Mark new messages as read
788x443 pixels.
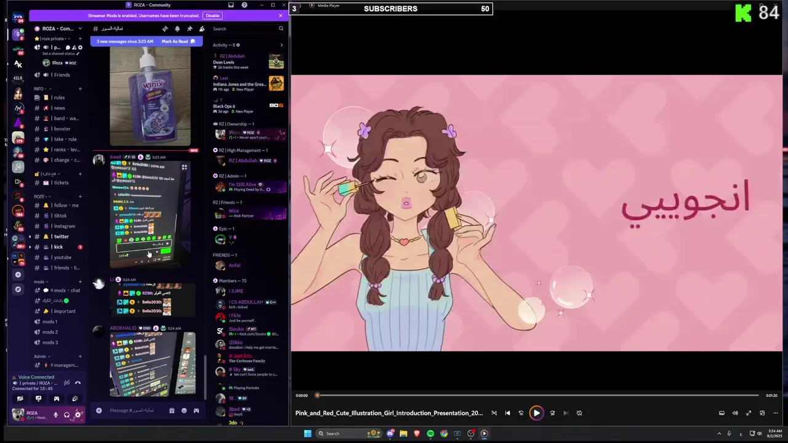(178, 41)
